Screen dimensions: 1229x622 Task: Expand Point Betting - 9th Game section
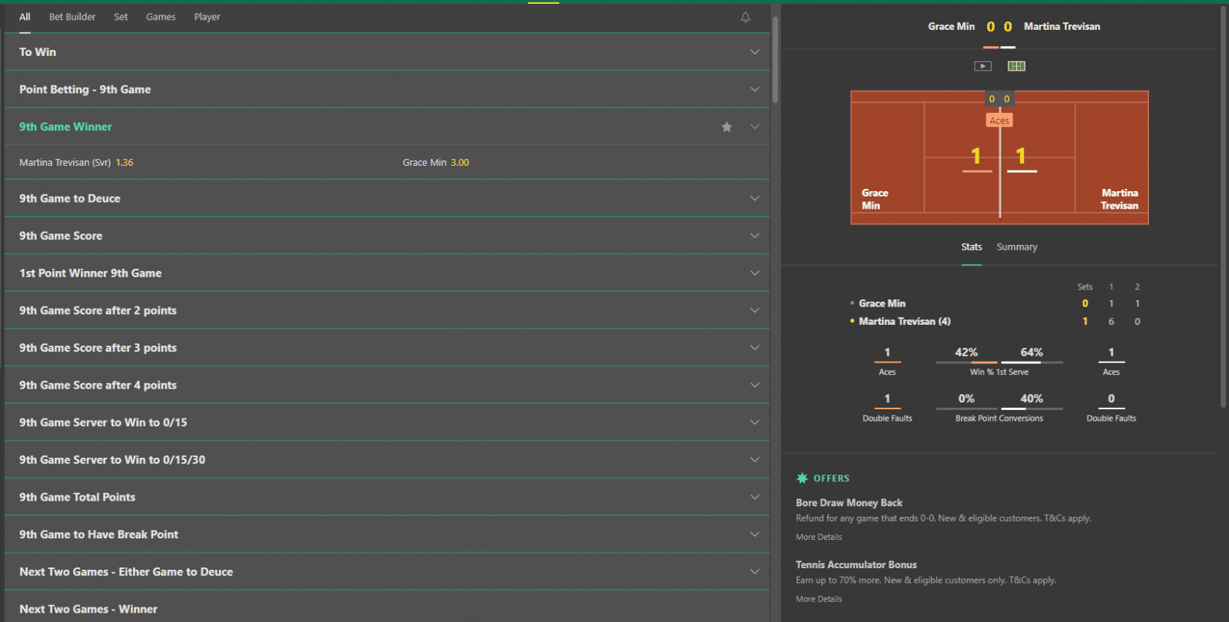[x=754, y=90]
